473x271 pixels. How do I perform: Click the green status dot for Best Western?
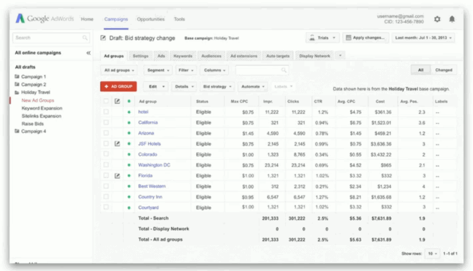click(x=129, y=186)
